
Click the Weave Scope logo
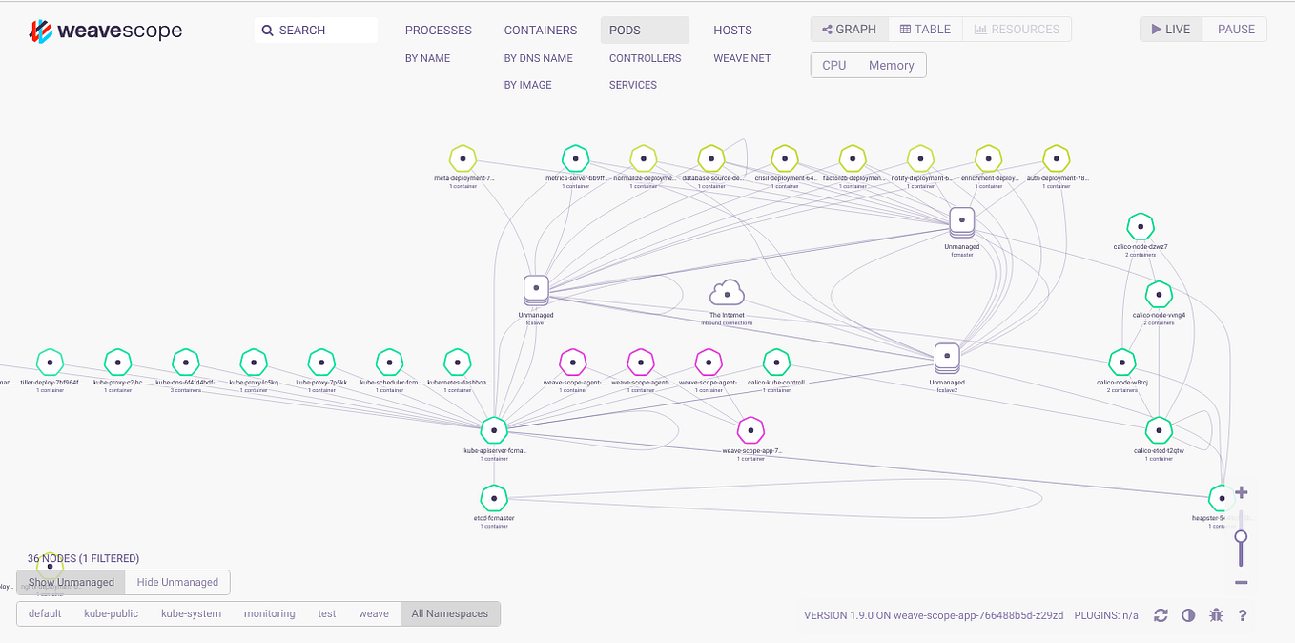coord(105,31)
